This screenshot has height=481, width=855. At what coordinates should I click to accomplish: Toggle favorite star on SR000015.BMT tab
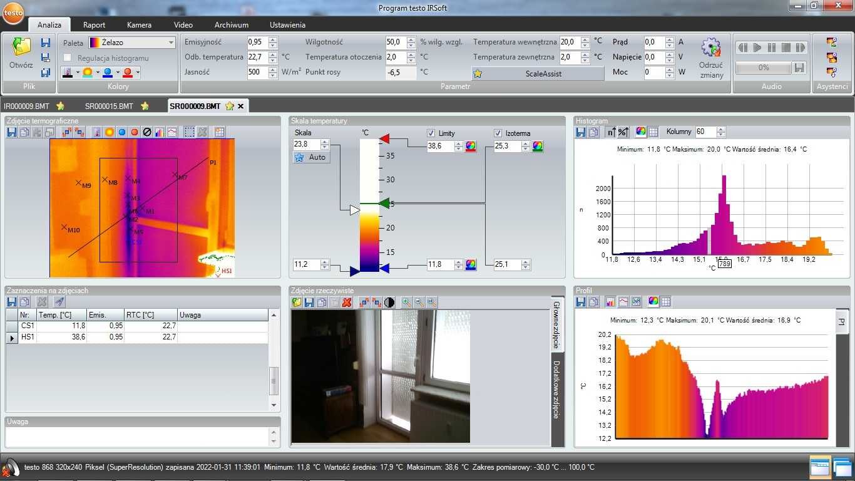pyautogui.click(x=145, y=106)
